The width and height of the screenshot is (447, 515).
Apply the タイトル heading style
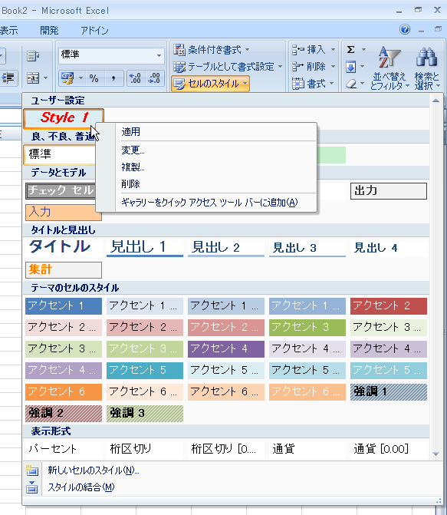[x=64, y=247]
